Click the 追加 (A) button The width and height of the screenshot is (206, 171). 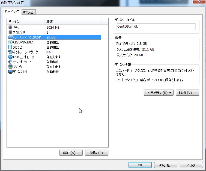[x=71, y=153]
